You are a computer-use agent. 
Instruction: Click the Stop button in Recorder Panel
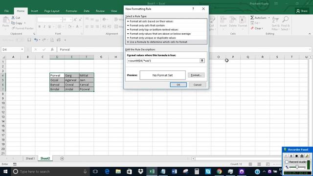(297, 156)
